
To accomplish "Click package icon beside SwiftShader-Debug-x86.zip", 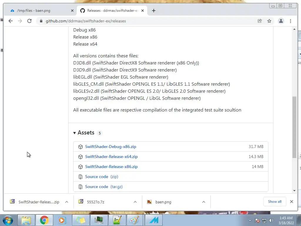I will pos(81,147).
